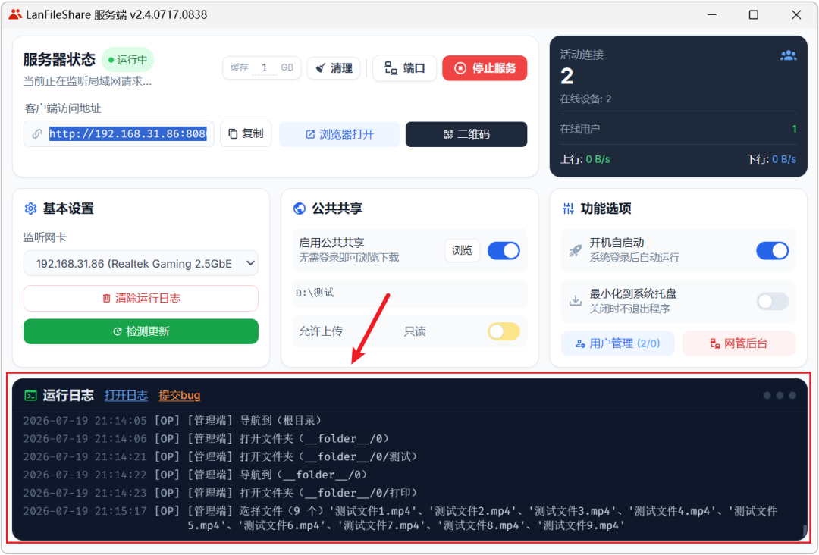Click the green 检测更新 button
This screenshot has width=819, height=555.
141,331
